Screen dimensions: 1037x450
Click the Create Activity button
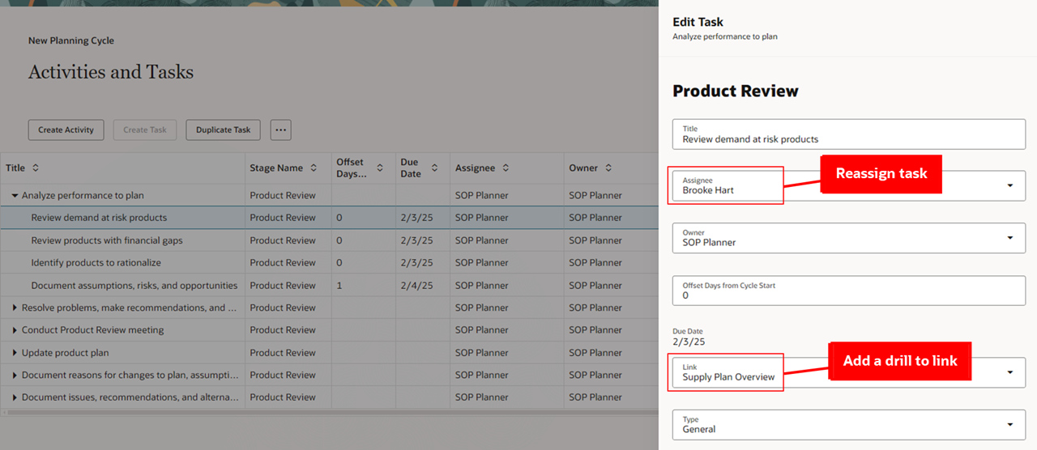point(66,129)
